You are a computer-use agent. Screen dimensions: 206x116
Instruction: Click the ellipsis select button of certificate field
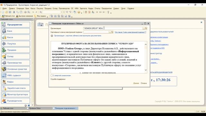[x=110, y=32]
